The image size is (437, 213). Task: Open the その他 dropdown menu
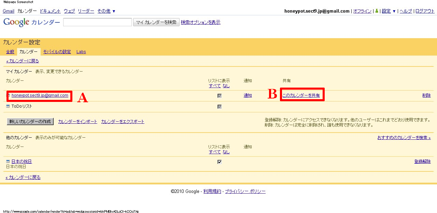pos(106,11)
